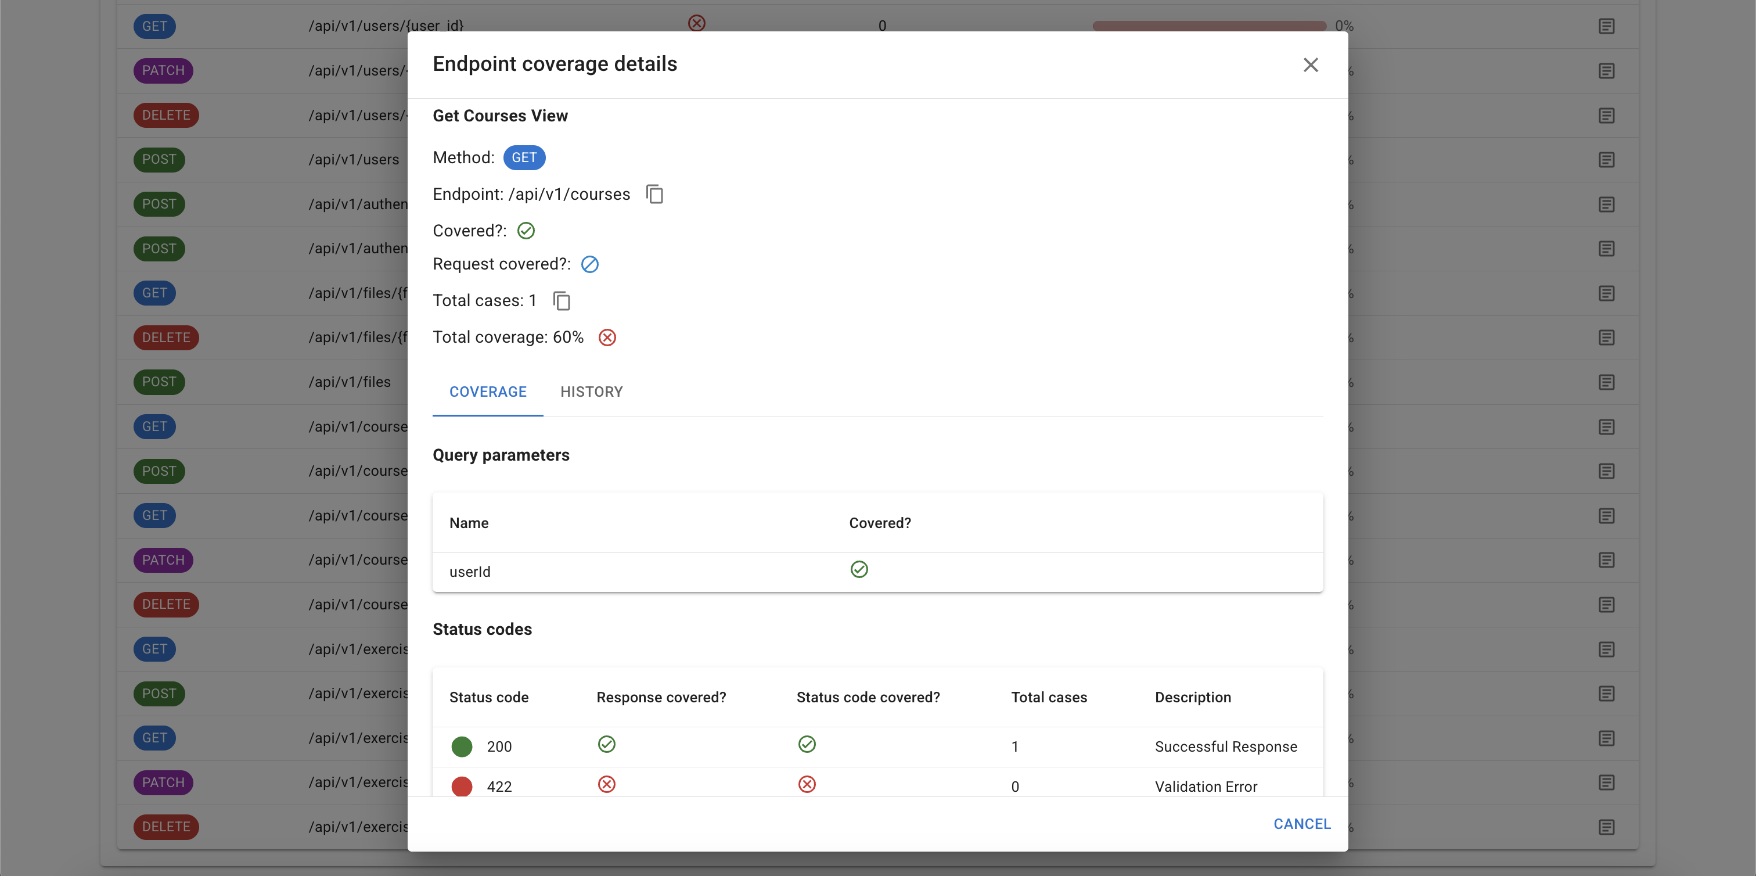
Task: Click the 'Total coverage: 60%' text
Action: coord(508,338)
